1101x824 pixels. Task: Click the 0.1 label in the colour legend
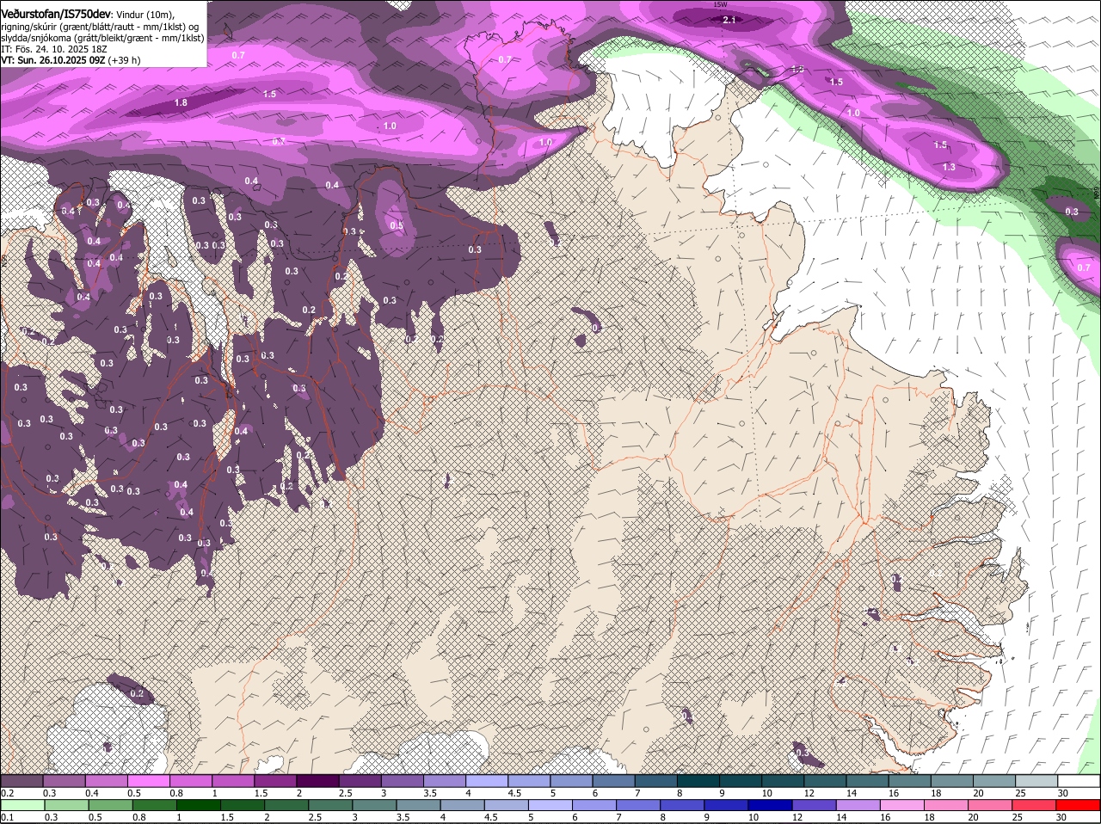coord(7,817)
